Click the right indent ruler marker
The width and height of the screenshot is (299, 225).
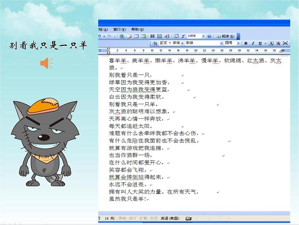(281, 51)
